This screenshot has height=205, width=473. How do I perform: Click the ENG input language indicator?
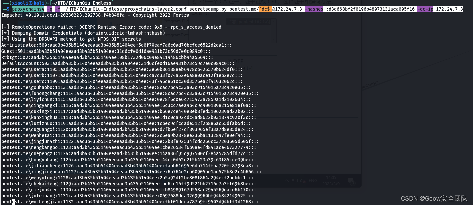tap(313, 181)
